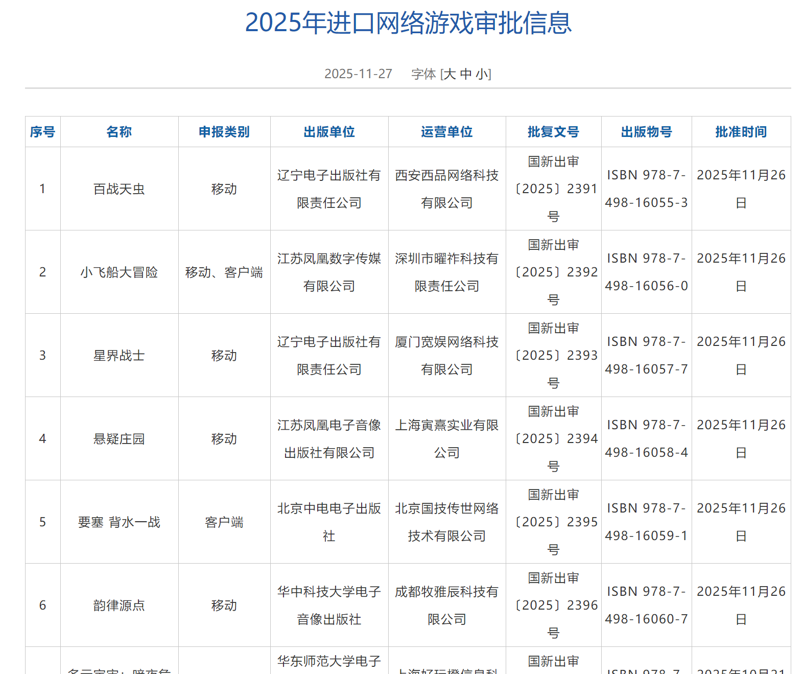This screenshot has width=804, height=674.
Task: Set font size to large (大)
Action: [x=450, y=74]
